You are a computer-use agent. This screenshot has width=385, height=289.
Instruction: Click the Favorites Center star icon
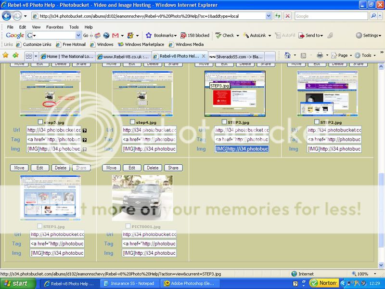click(x=6, y=55)
